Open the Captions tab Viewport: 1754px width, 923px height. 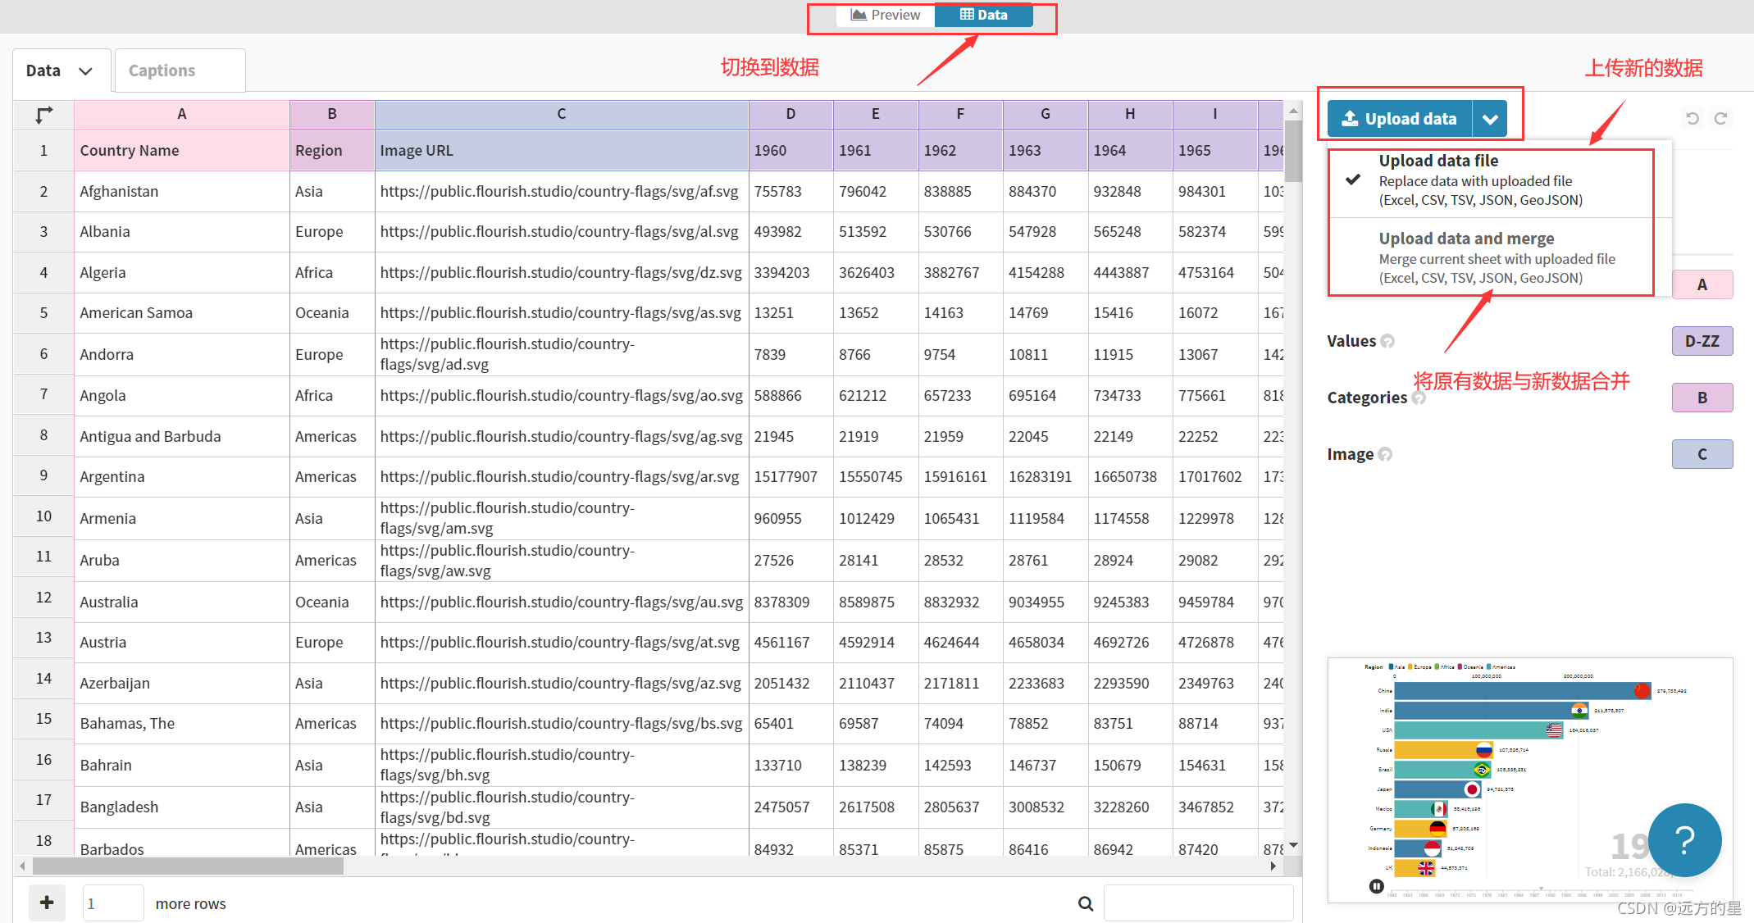(162, 70)
